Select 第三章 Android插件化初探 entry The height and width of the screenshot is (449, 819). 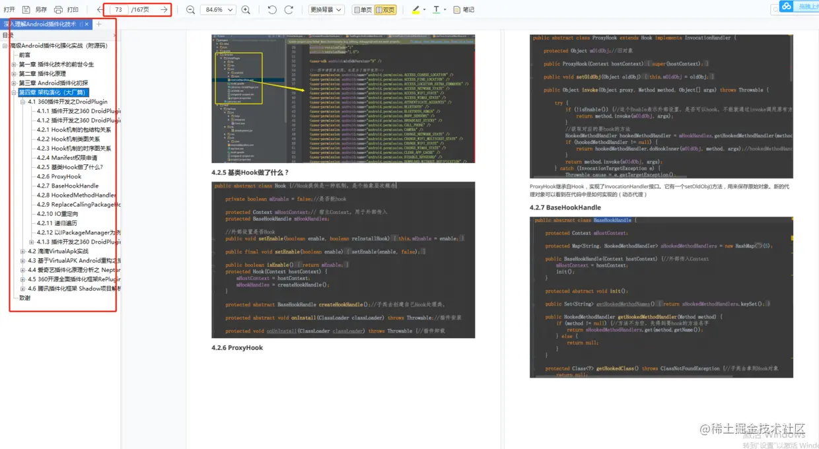coord(53,83)
